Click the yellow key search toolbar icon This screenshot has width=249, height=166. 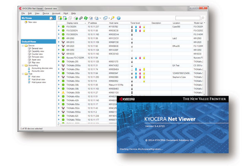point(112,18)
